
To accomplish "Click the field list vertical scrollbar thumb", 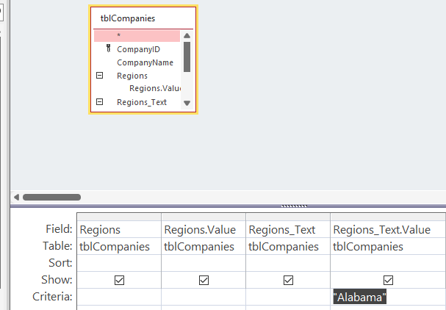I will [187, 57].
